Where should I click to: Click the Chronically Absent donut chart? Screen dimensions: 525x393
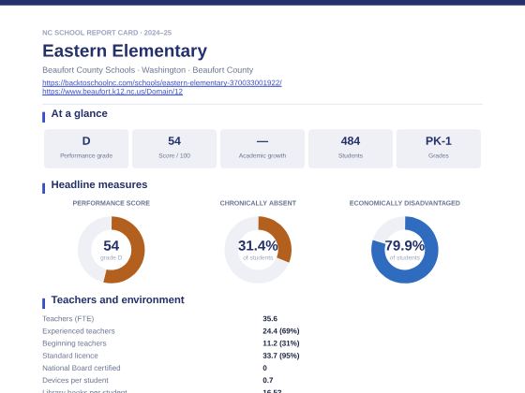click(258, 250)
